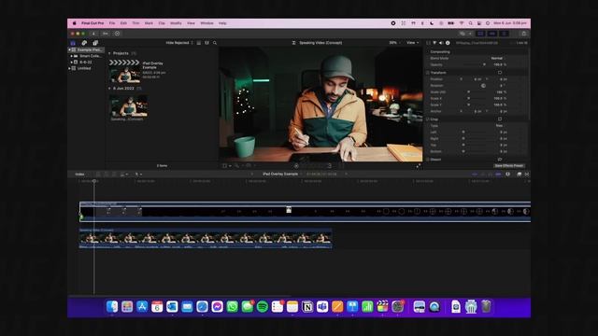
Task: Open the viewer View options dropdown
Action: 412,43
